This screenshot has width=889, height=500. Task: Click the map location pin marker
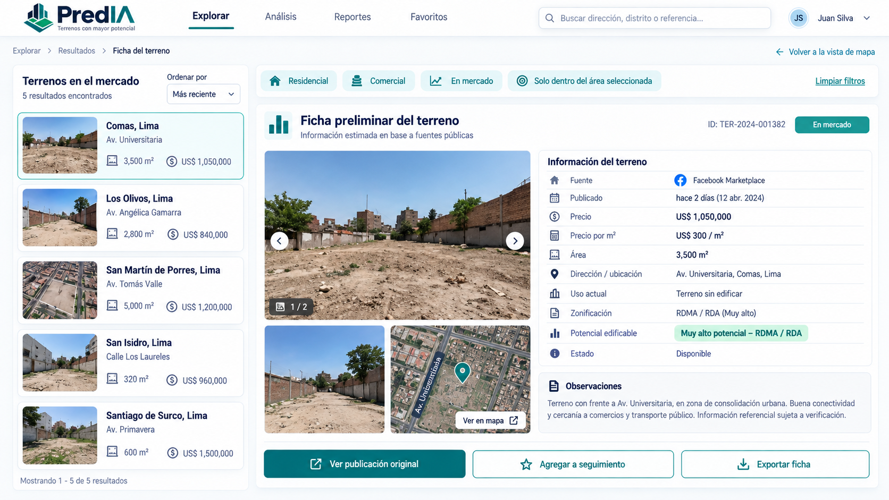[x=462, y=372]
